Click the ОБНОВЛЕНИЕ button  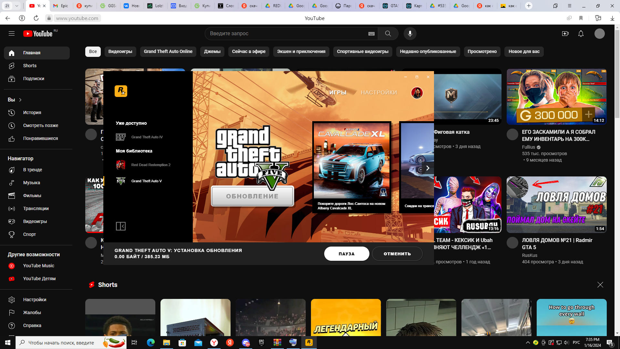tap(252, 196)
